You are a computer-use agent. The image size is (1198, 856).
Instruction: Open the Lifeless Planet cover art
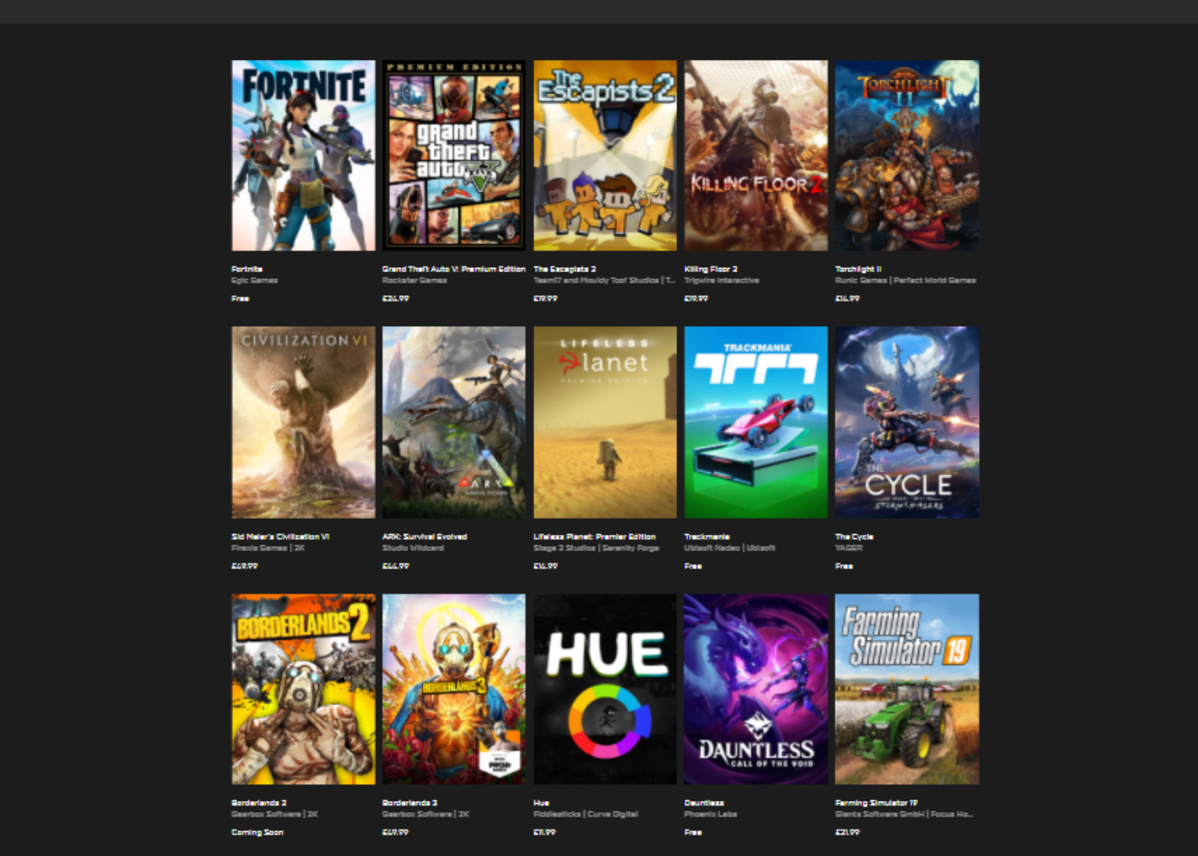(605, 422)
